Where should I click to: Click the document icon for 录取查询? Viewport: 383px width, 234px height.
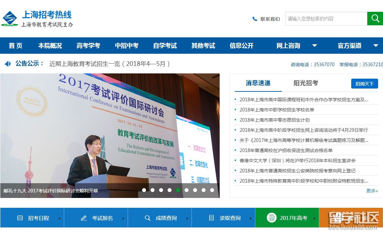click(x=211, y=217)
